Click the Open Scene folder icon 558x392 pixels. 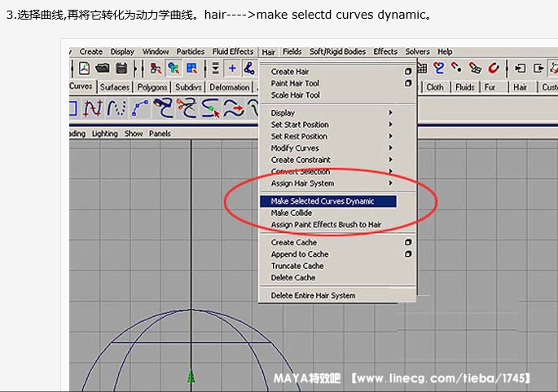point(103,68)
